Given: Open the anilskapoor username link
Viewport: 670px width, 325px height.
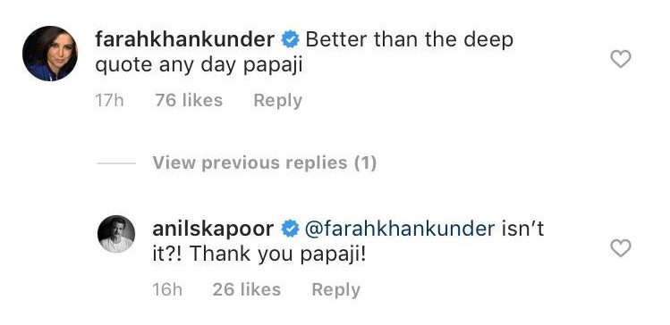Looking at the screenshot, I should pos(213,229).
